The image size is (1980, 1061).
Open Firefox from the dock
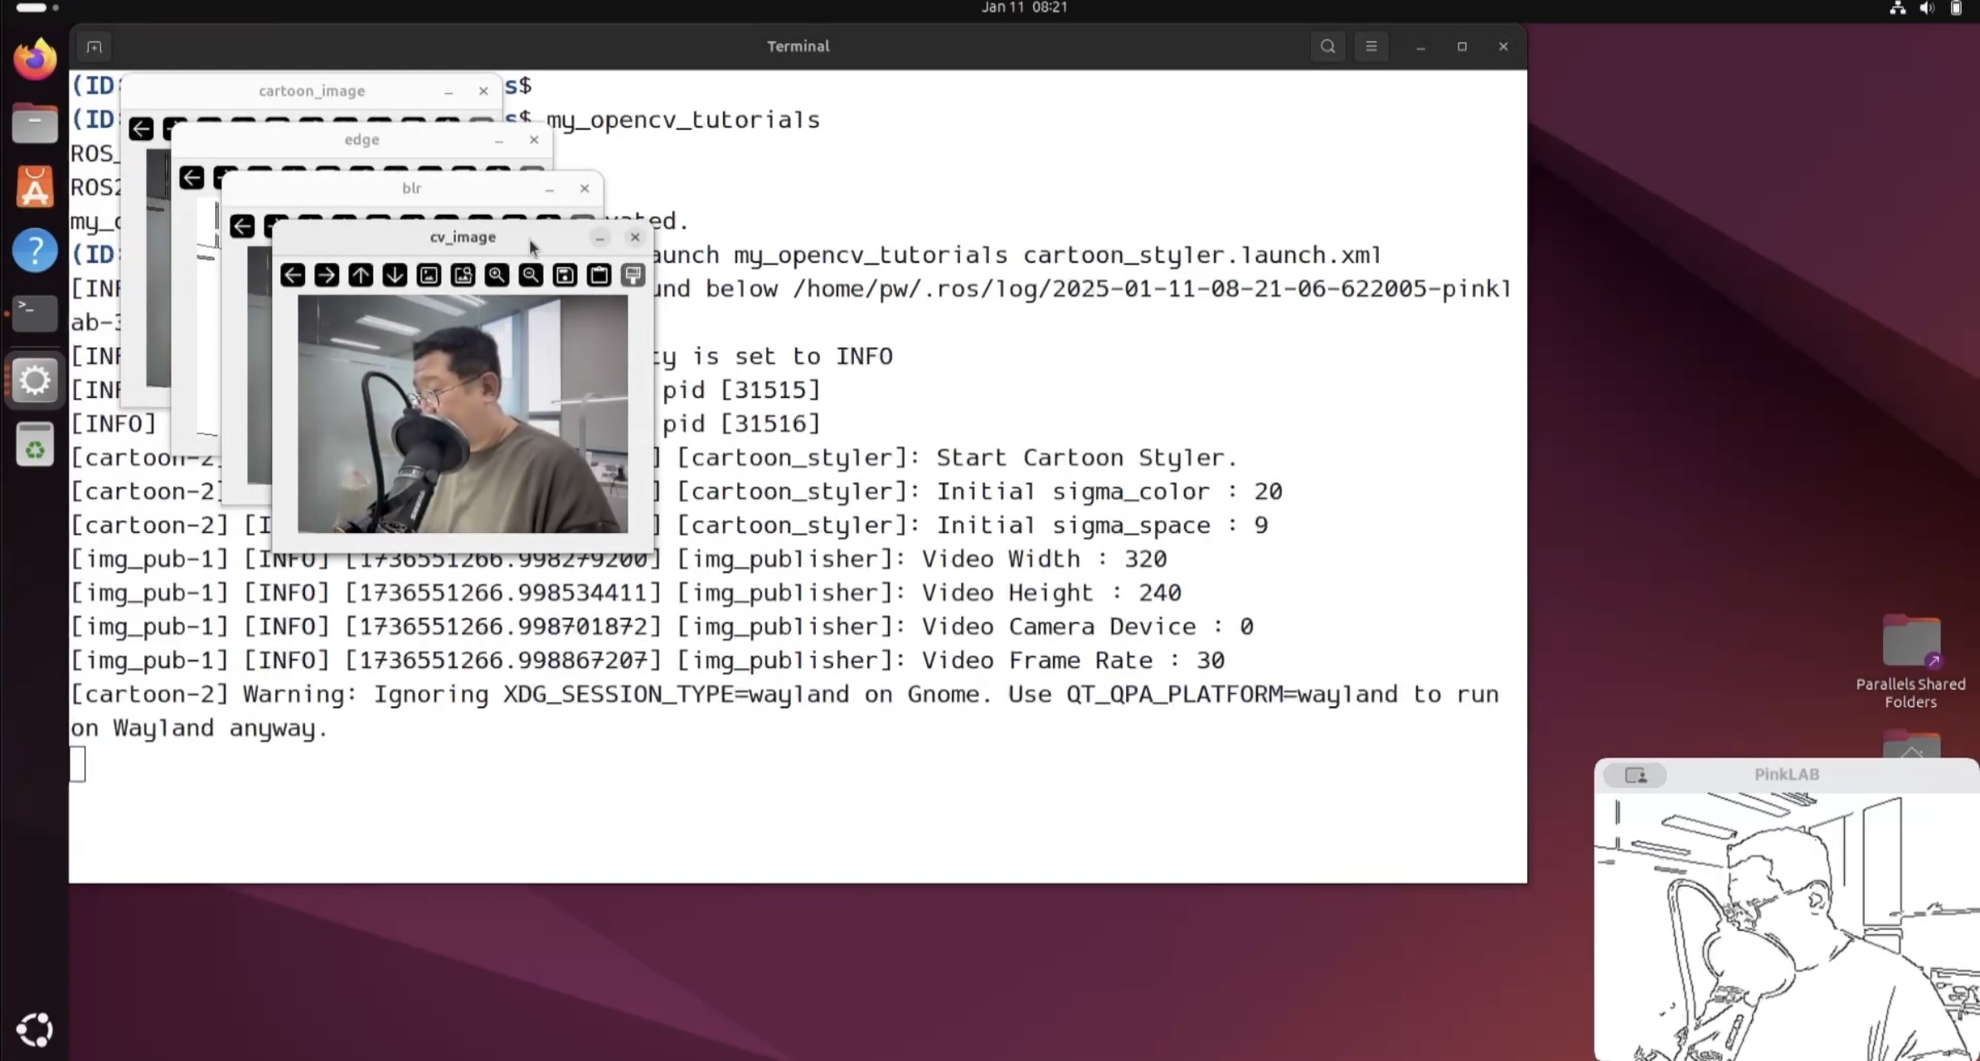[35, 60]
